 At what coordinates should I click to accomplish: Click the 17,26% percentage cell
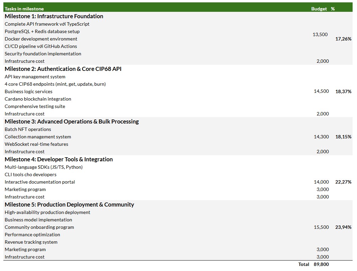click(x=343, y=39)
